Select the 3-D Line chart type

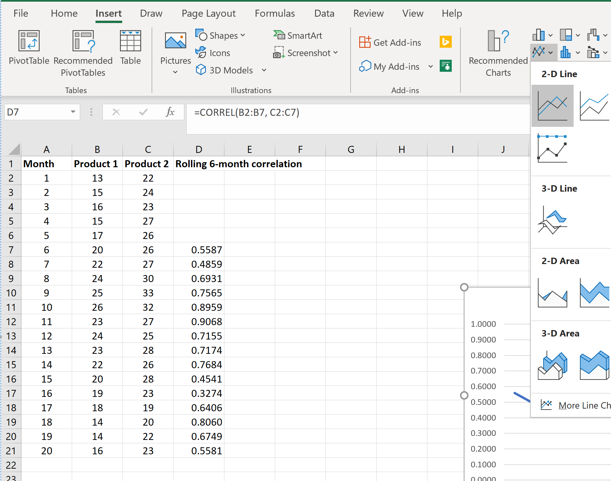tap(552, 220)
